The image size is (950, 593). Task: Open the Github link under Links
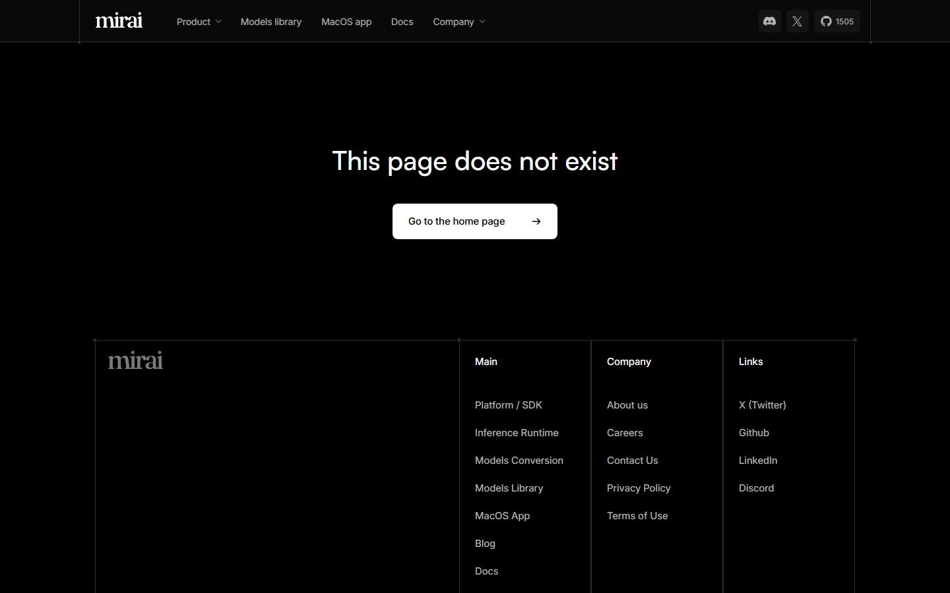(753, 433)
